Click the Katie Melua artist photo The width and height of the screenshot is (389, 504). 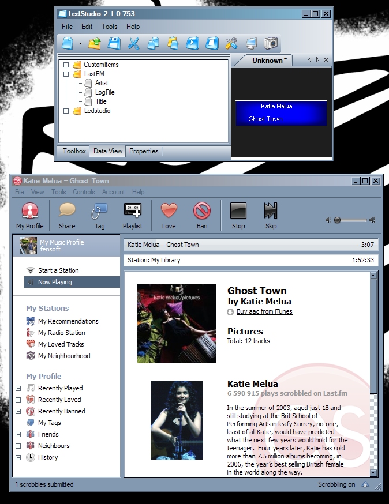[177, 420]
